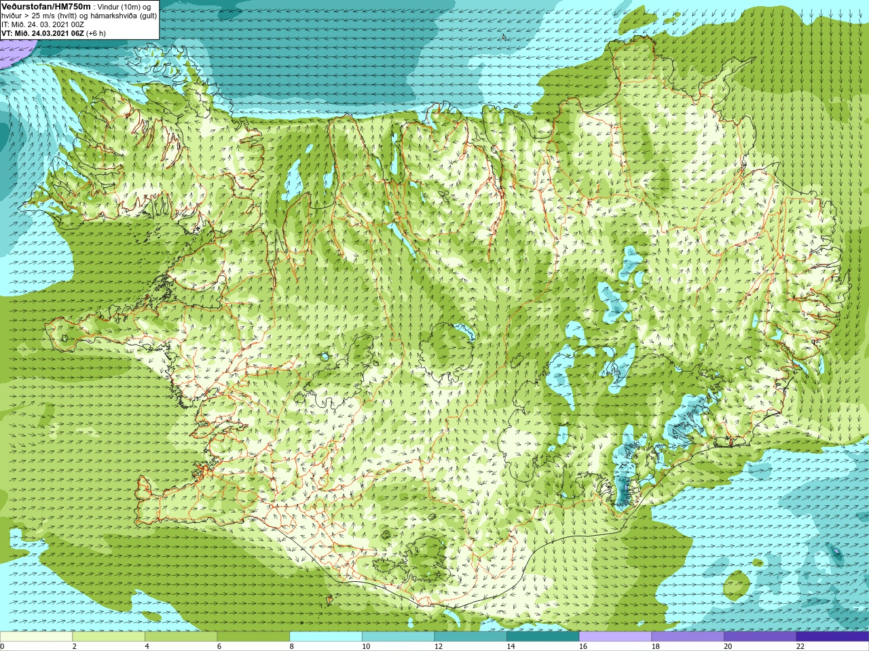Click the legend scale label "4"
Screen dimensions: 869x651
[x=147, y=646]
